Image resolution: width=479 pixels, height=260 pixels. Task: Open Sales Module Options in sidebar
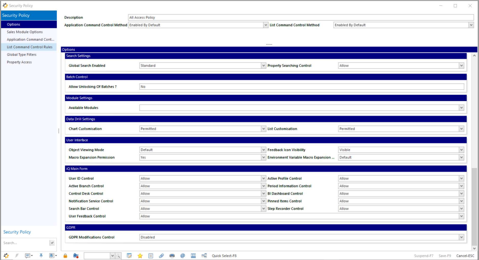[29, 32]
